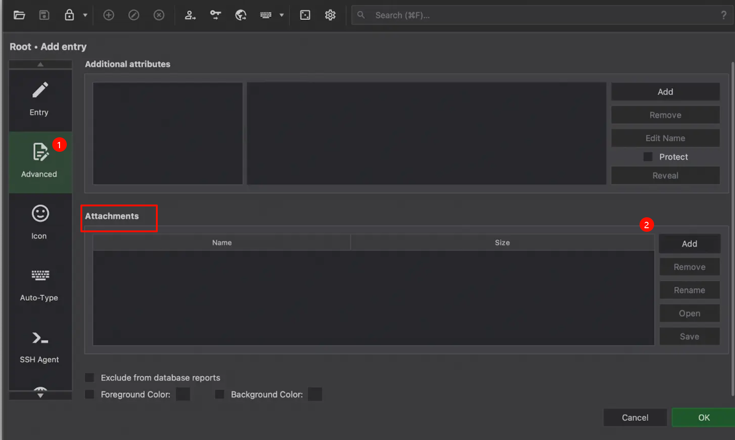Enable the Protect attribute checkbox

(648, 157)
